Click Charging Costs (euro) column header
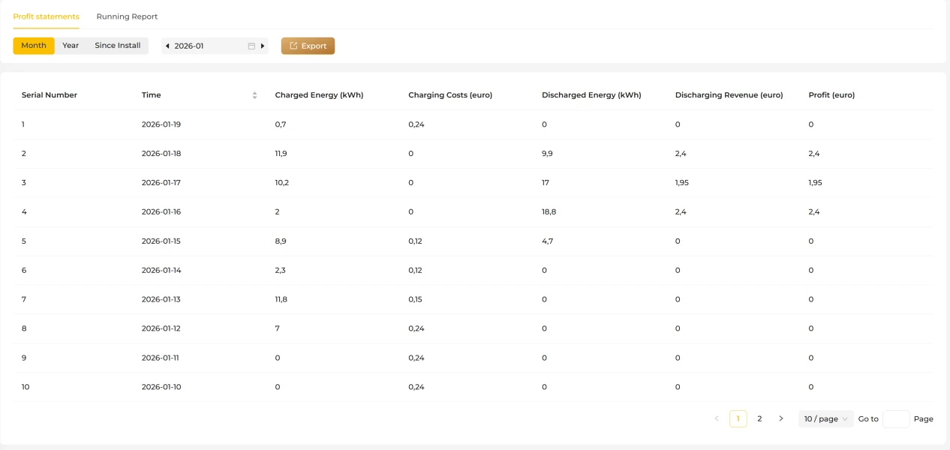This screenshot has height=450, width=950. pyautogui.click(x=450, y=95)
